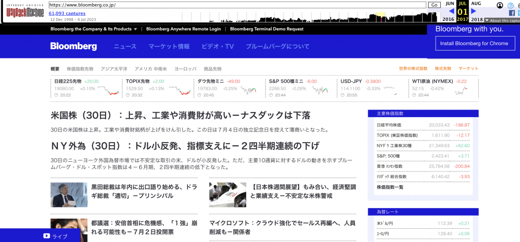Open the 世界の株式指数 link
This screenshot has height=242, width=520.
click(413, 68)
